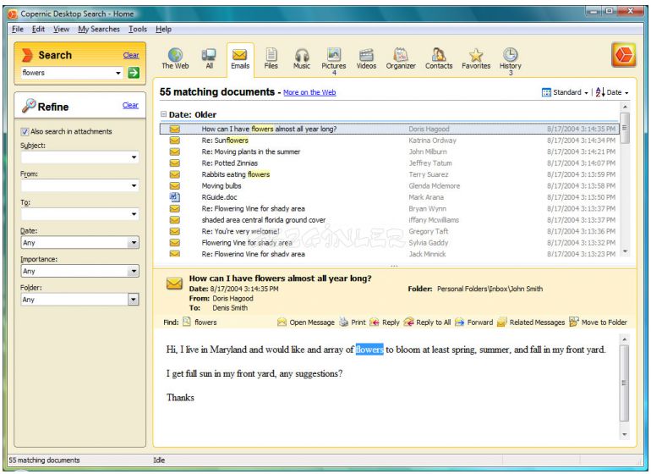The width and height of the screenshot is (651, 474).
Task: Click the More on the Web link
Action: point(309,92)
